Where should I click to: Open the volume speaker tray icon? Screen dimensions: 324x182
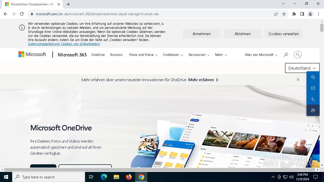[291, 177]
